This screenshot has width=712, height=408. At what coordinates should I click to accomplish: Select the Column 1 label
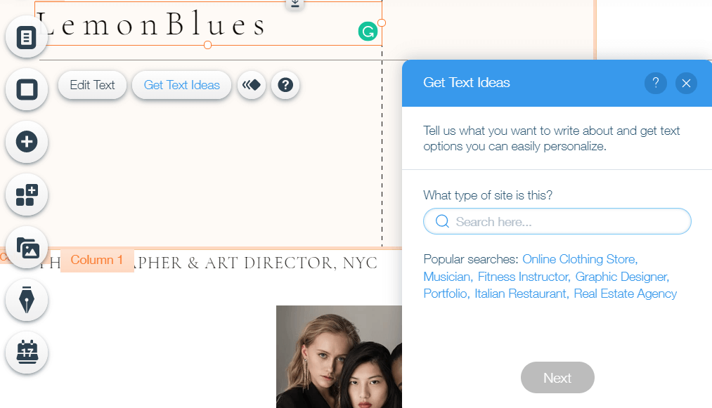coord(96,259)
